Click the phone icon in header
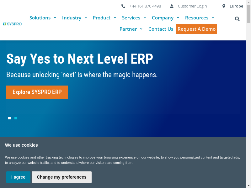Viewport: 251px width, 188px height. point(123,6)
